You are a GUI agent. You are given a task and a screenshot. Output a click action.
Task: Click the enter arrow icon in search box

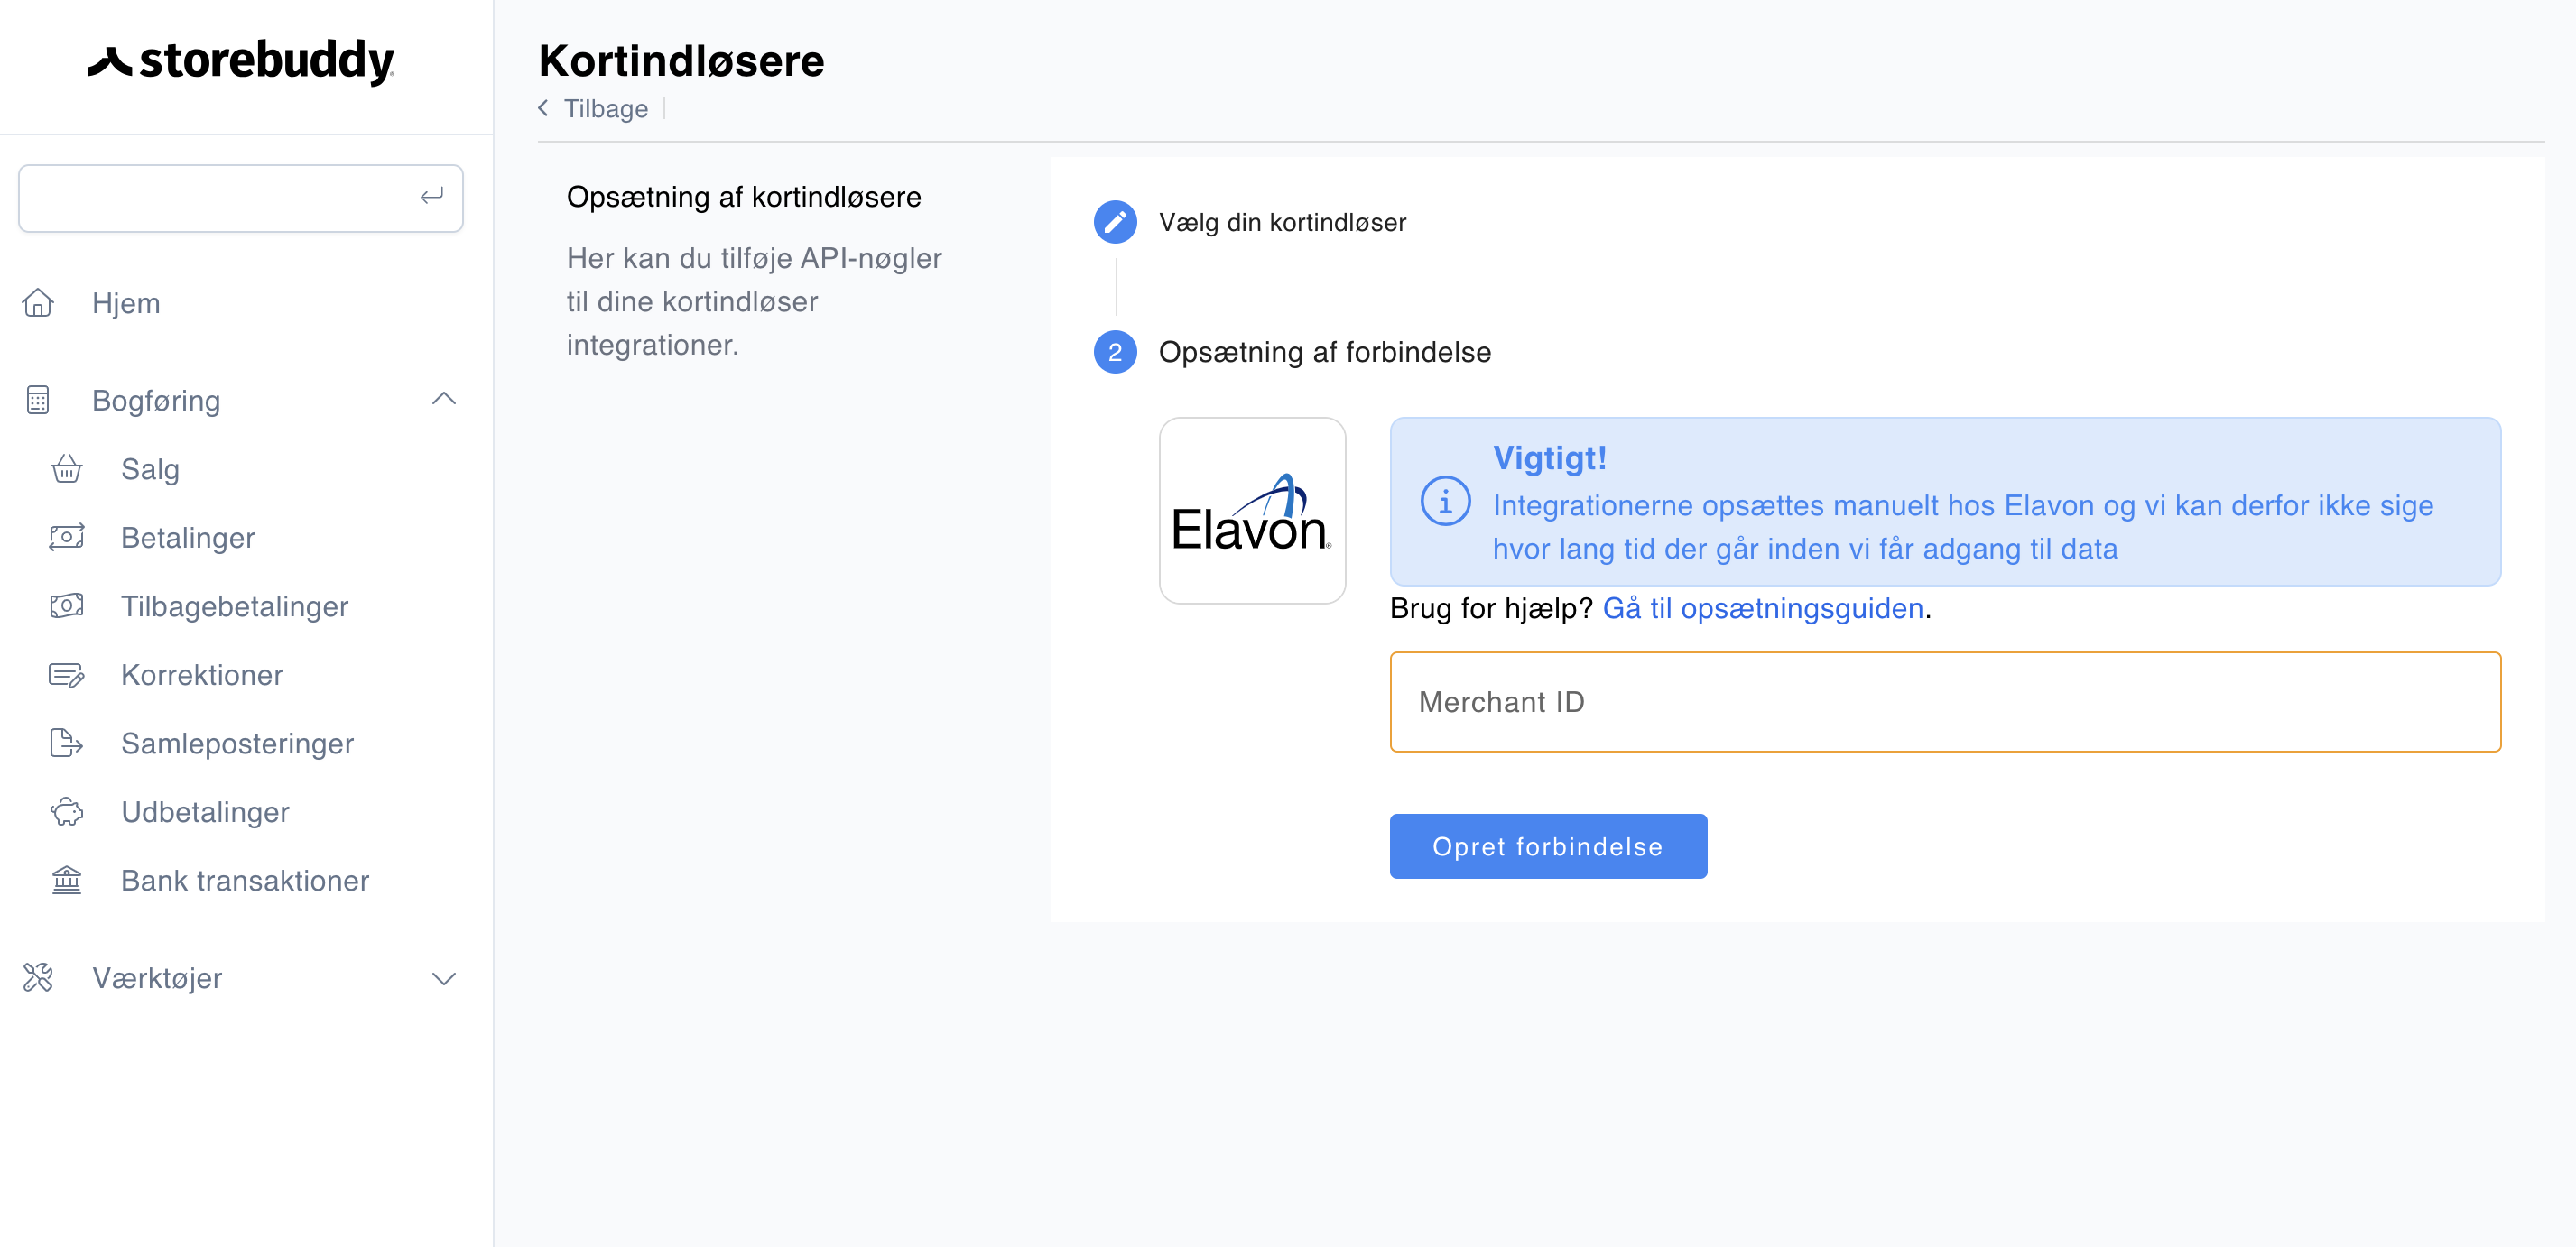[431, 197]
